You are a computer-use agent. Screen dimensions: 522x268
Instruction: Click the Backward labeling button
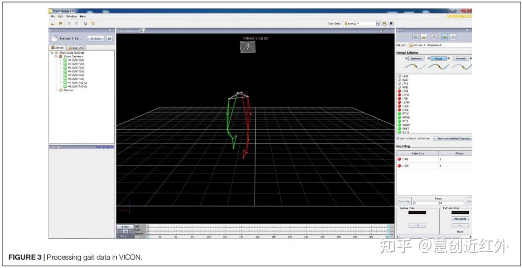pyautogui.click(x=417, y=58)
